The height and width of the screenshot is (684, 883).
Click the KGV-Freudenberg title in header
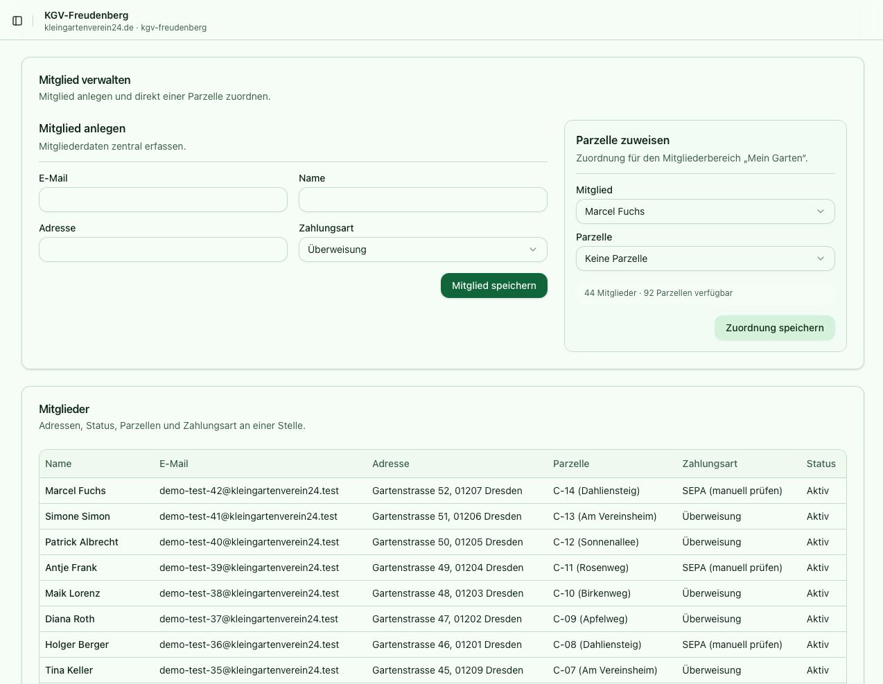(87, 15)
